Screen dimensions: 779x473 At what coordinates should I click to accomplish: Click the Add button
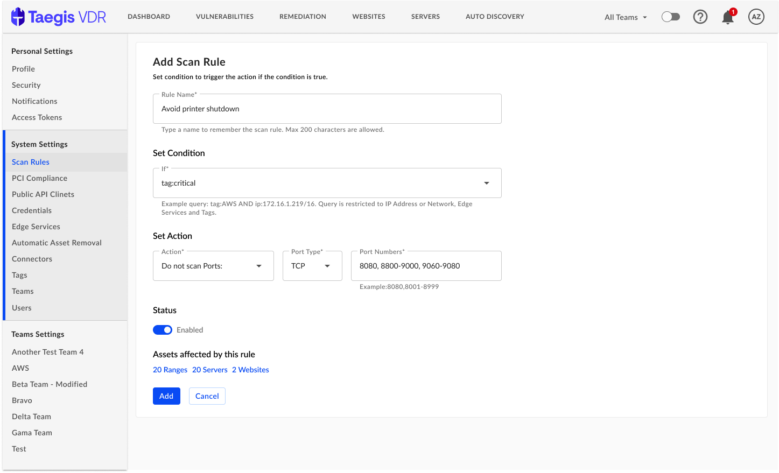pyautogui.click(x=166, y=396)
